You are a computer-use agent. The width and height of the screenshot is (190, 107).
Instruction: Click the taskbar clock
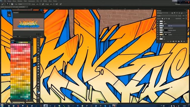point(184,106)
